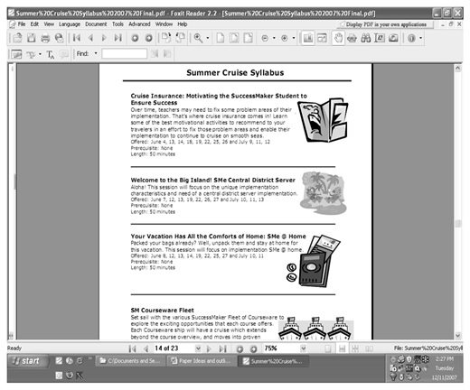The height and width of the screenshot is (390, 470).
Task: Click the Save toolbar icon
Action: point(32,38)
